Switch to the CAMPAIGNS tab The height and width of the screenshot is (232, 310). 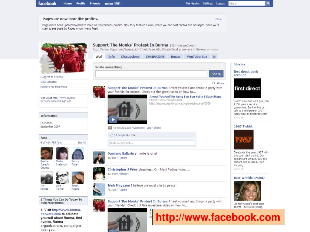(155, 56)
